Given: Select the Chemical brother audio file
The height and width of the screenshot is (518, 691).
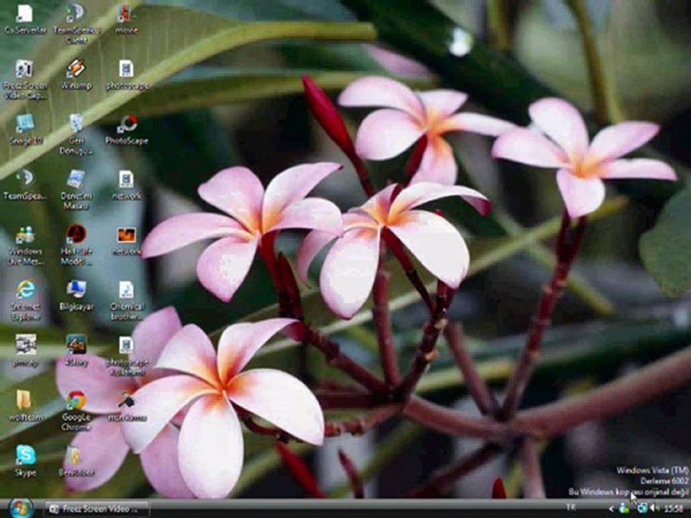Looking at the screenshot, I should 127,301.
